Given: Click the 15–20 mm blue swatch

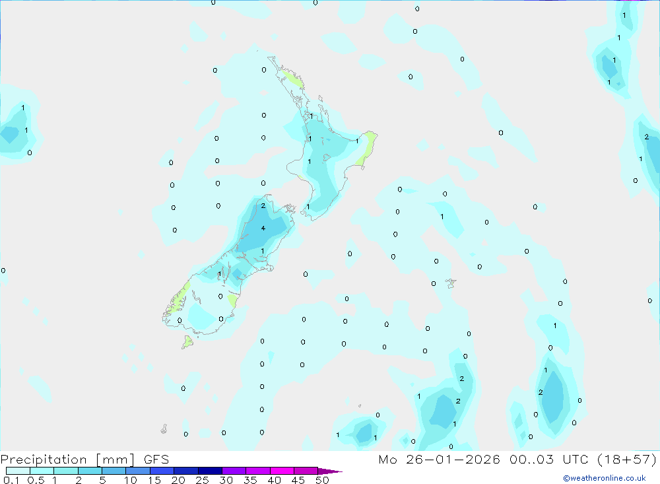Looking at the screenshot, I should (162, 471).
